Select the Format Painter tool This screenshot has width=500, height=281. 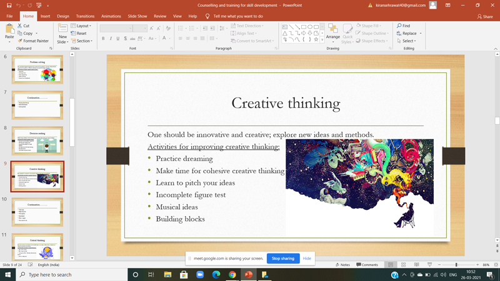pyautogui.click(x=35, y=41)
